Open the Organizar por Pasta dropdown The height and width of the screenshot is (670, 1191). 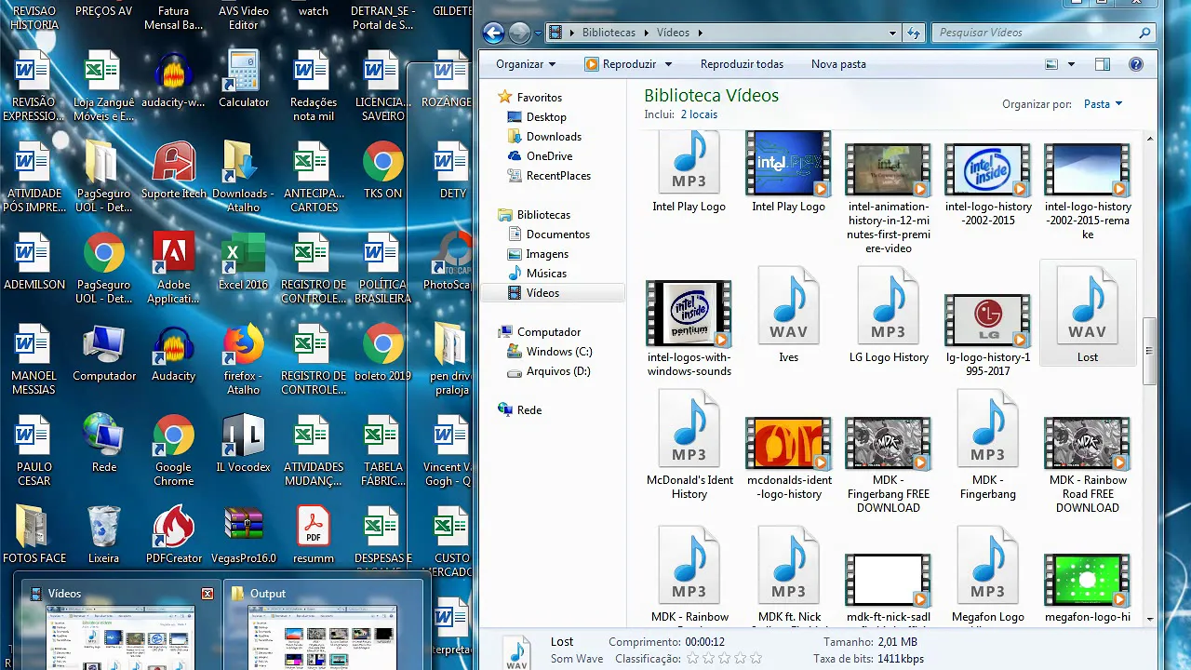(x=1104, y=104)
